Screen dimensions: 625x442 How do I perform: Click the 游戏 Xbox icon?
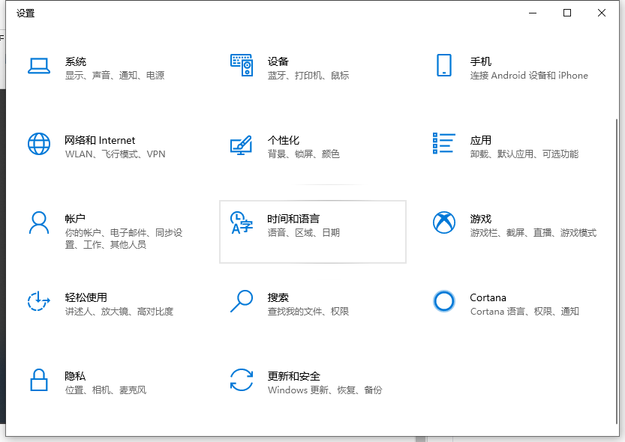pos(444,223)
